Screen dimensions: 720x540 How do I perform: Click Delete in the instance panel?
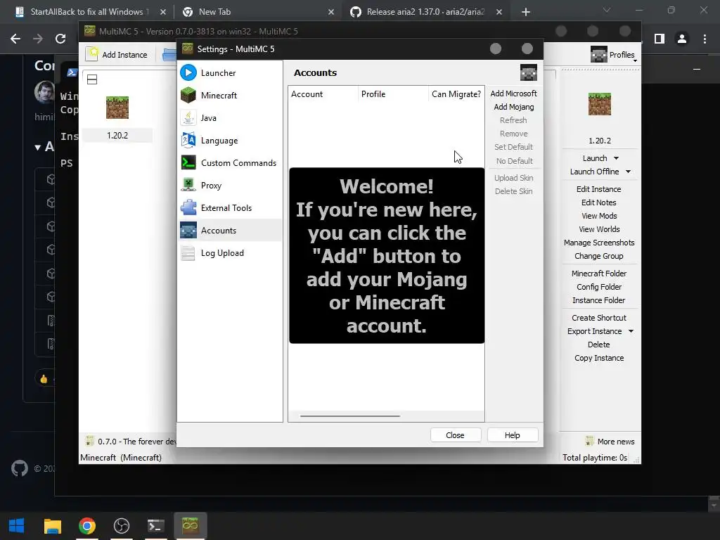click(x=599, y=345)
